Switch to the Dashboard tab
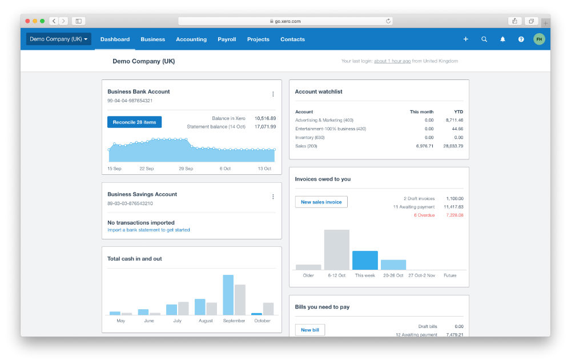 (115, 39)
